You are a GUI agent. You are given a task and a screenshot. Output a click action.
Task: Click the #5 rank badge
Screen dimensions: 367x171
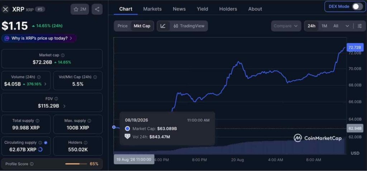pyautogui.click(x=40, y=9)
